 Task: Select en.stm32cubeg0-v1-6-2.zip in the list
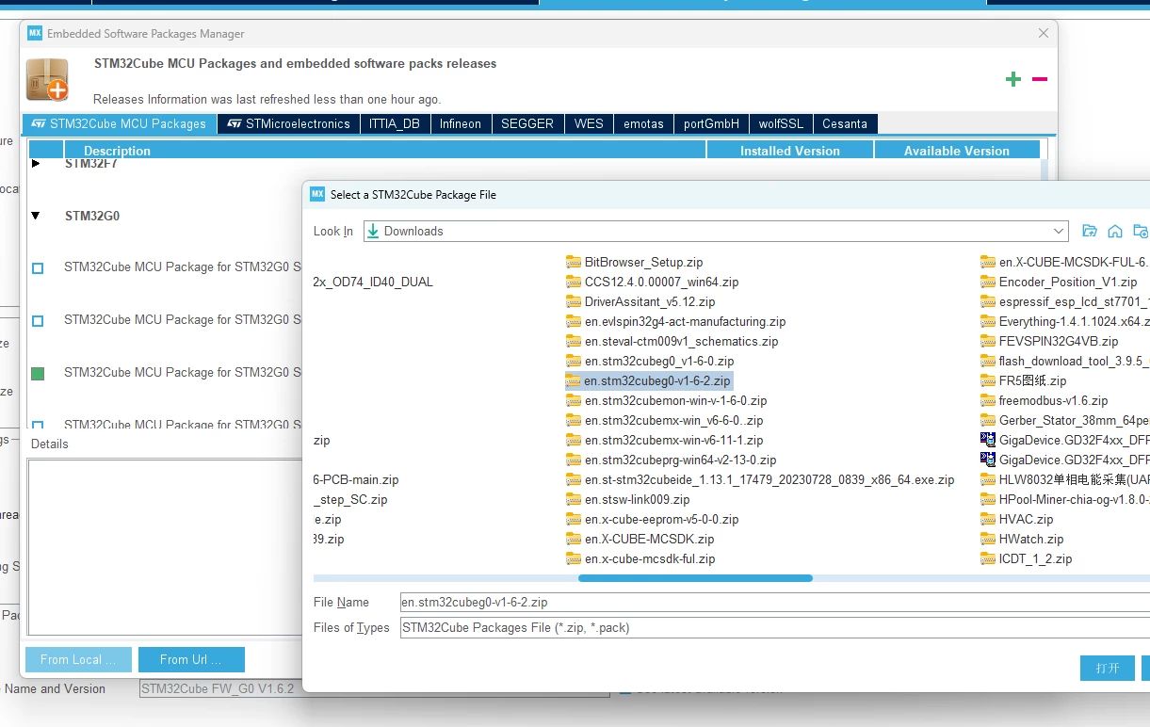pos(649,380)
